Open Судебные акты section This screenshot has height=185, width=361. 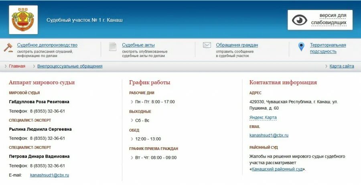click(x=138, y=45)
